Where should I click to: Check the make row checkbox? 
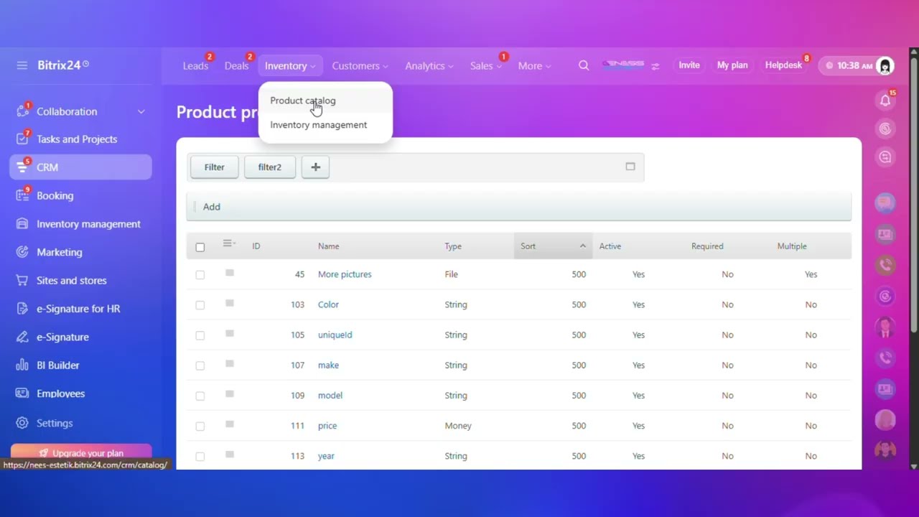[x=200, y=365]
